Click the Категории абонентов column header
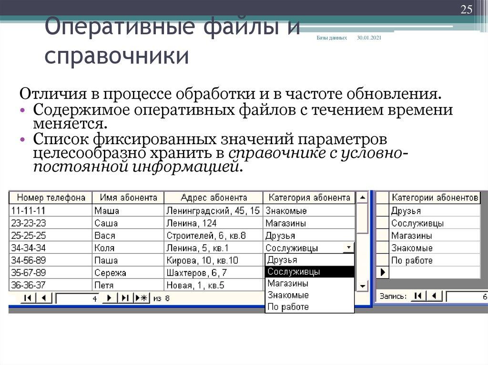The height and width of the screenshot is (365, 488). (435, 197)
